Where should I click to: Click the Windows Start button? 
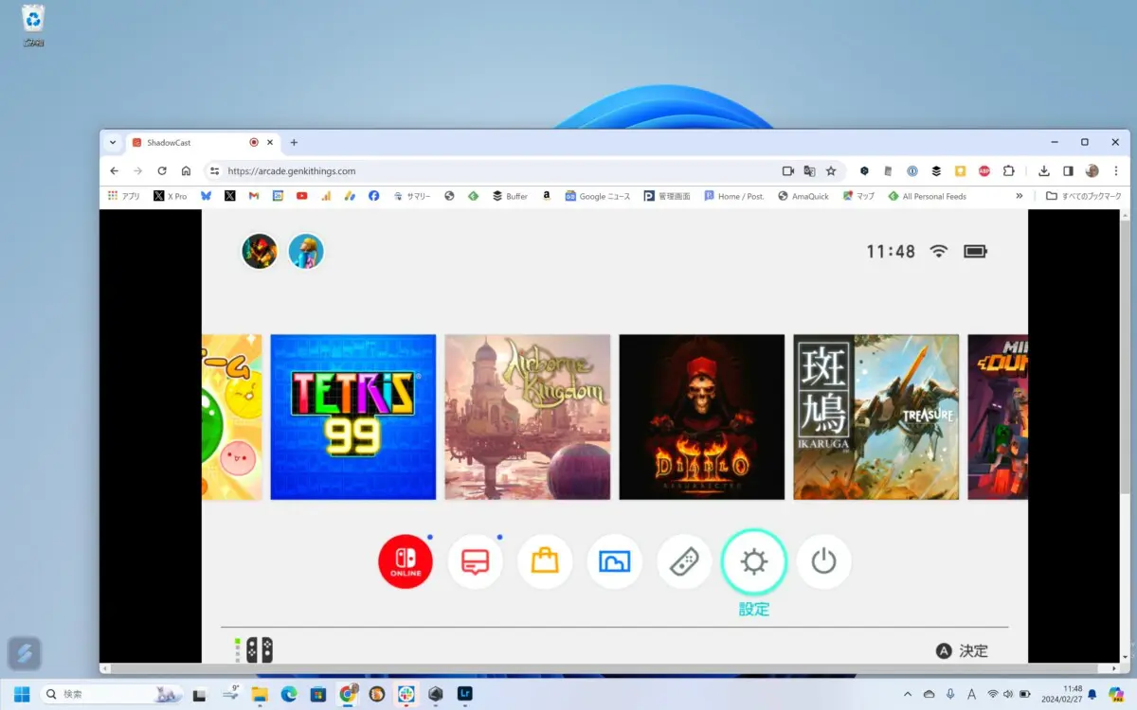pyautogui.click(x=21, y=694)
